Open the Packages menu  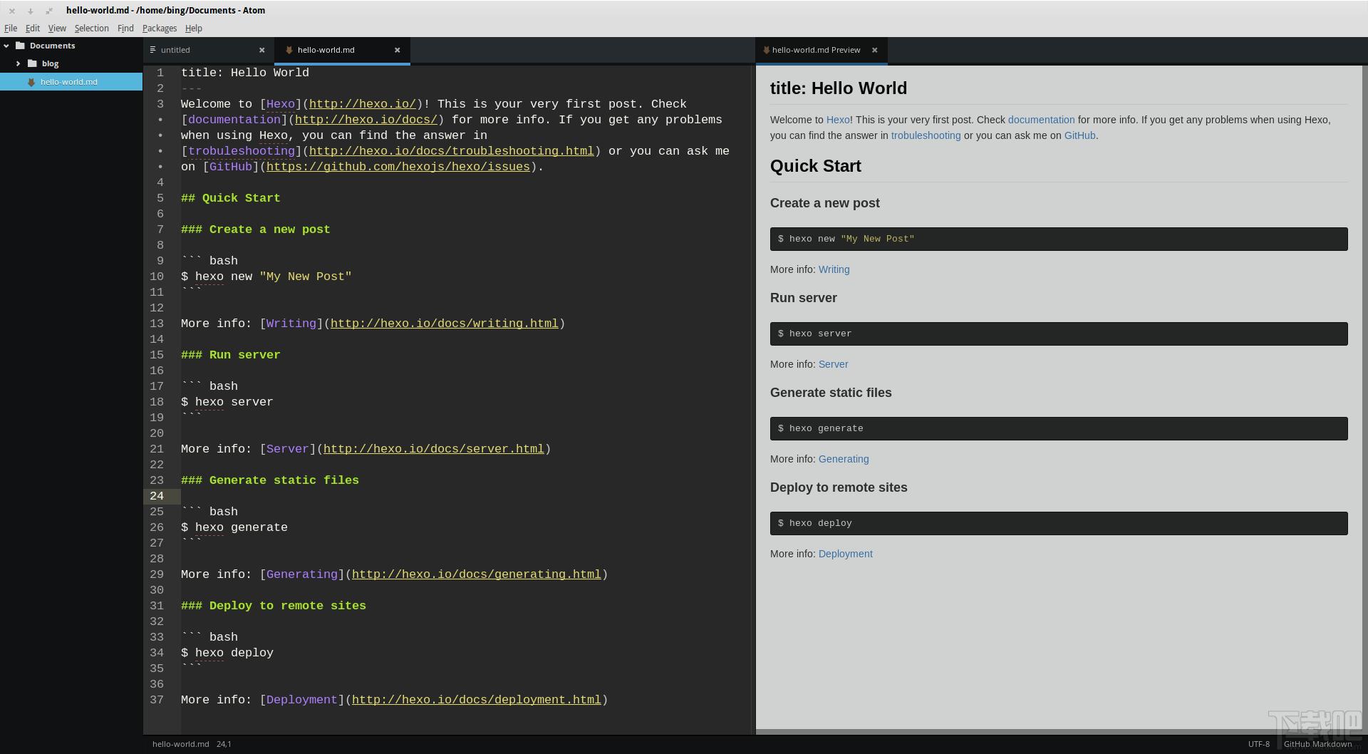click(x=160, y=29)
